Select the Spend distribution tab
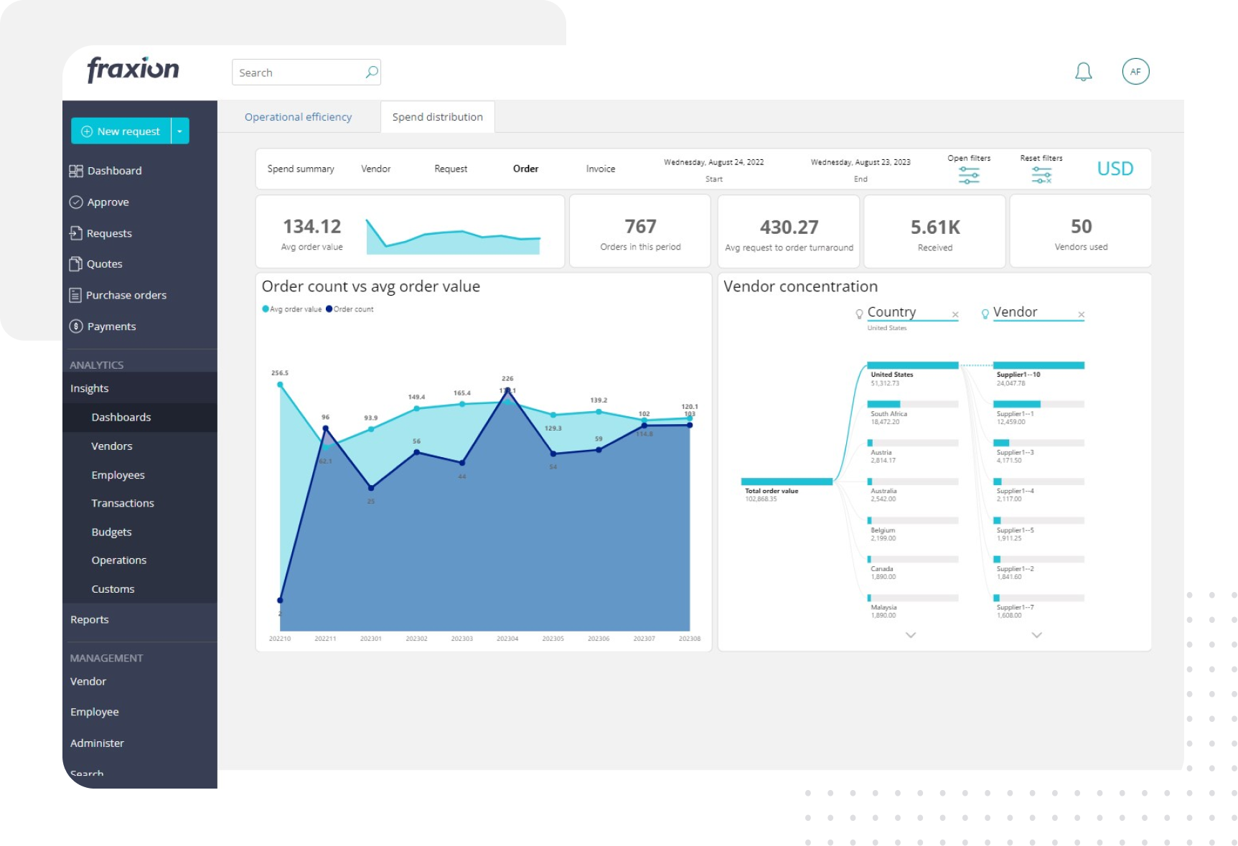This screenshot has height=846, width=1238. click(437, 116)
